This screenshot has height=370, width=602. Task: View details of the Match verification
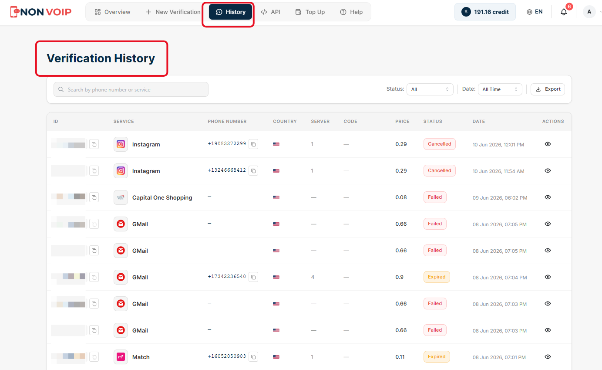pos(548,356)
